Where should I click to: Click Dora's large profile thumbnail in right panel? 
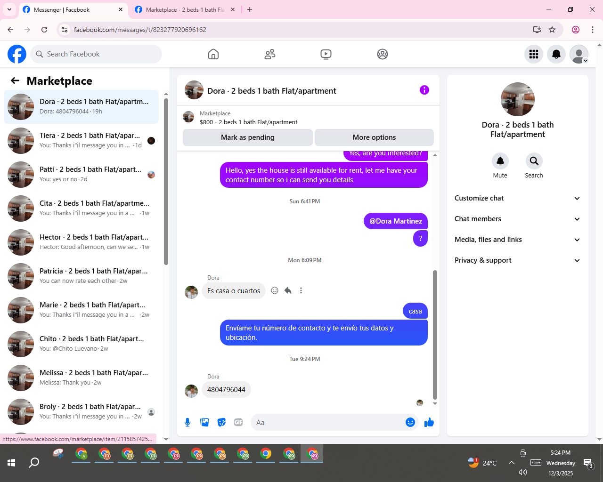pyautogui.click(x=518, y=99)
